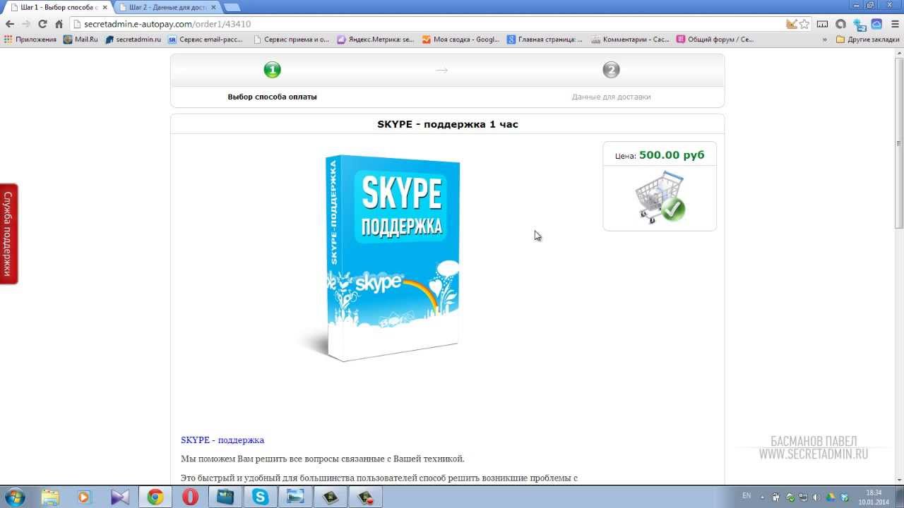Open the browser Home page

tap(59, 24)
